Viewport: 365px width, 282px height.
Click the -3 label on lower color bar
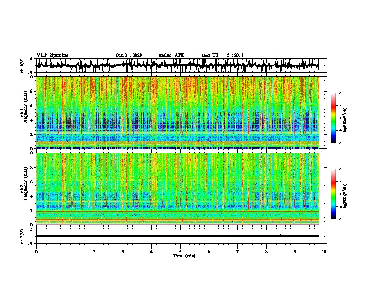[x=340, y=169]
